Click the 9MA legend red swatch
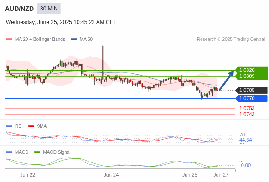The width and height of the screenshot is (269, 182). coord(31,126)
